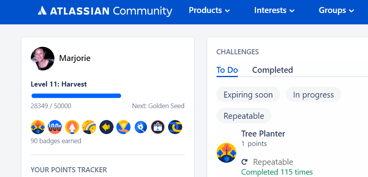Open Marjorie's profile name link
Image resolution: width=368 pixels, height=177 pixels.
pyautogui.click(x=75, y=58)
